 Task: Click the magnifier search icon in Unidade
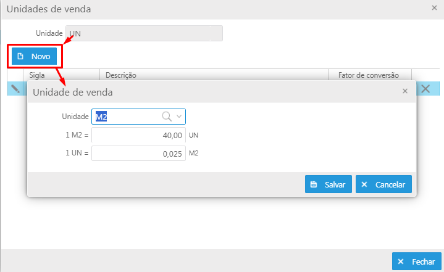(x=167, y=116)
